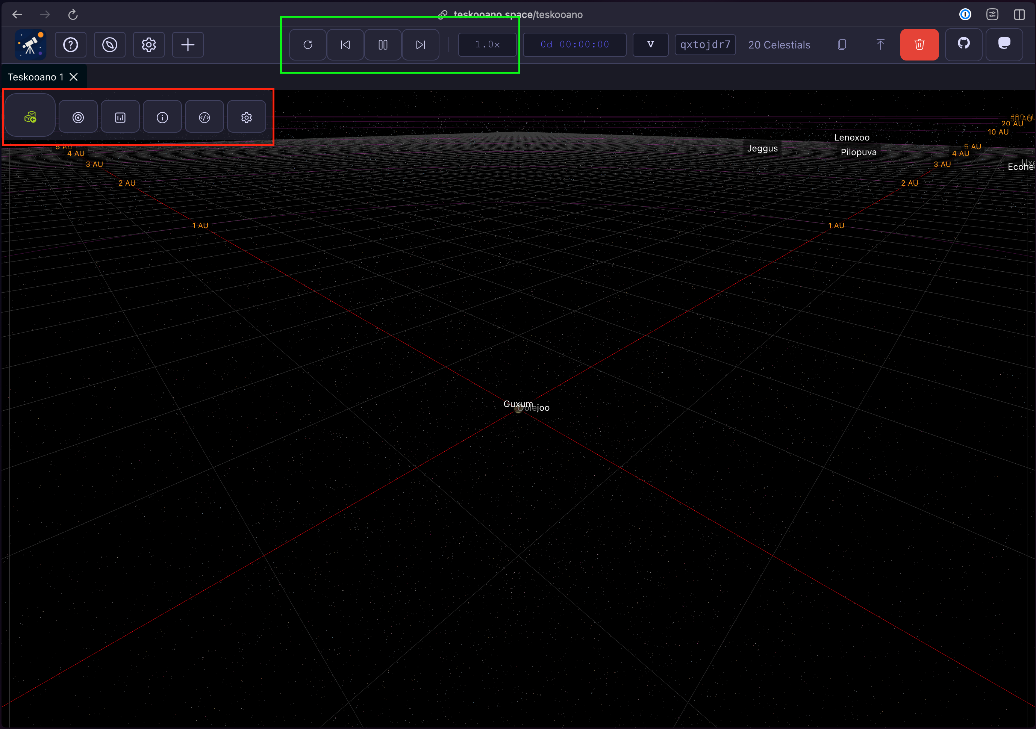Click the Guxum celestial label
Screen dimensions: 1036x729
[518, 404]
